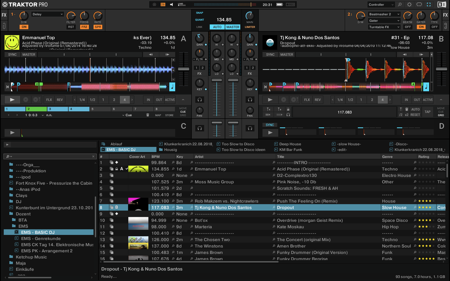Viewport: 450px width, 281px height.
Task: Open the Cue type dropdown on Deck A
Action: [x=127, y=115]
